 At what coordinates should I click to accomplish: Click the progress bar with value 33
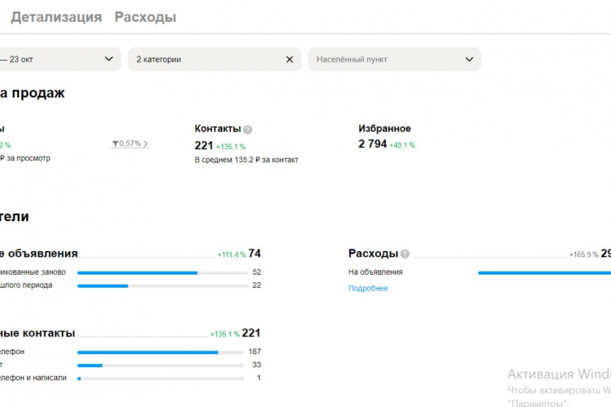(160, 366)
